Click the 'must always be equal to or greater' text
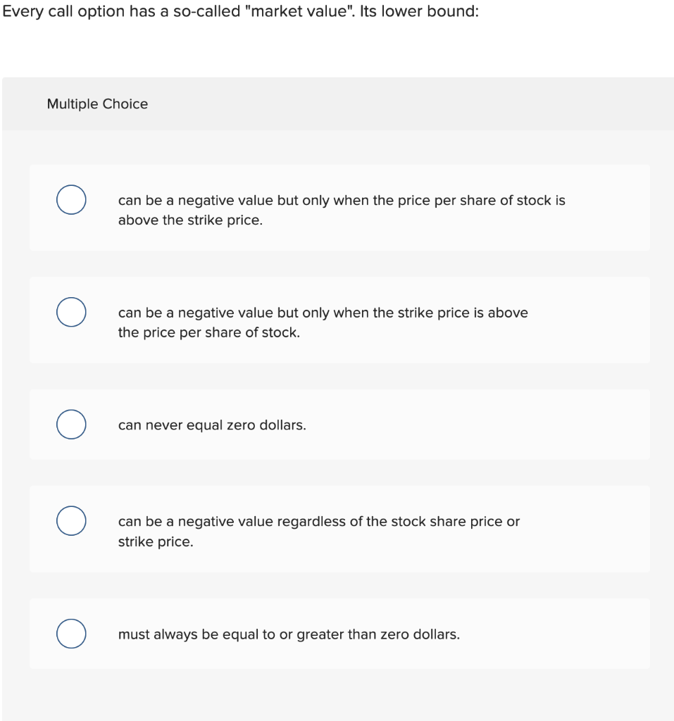This screenshot has width=674, height=721. 289,634
